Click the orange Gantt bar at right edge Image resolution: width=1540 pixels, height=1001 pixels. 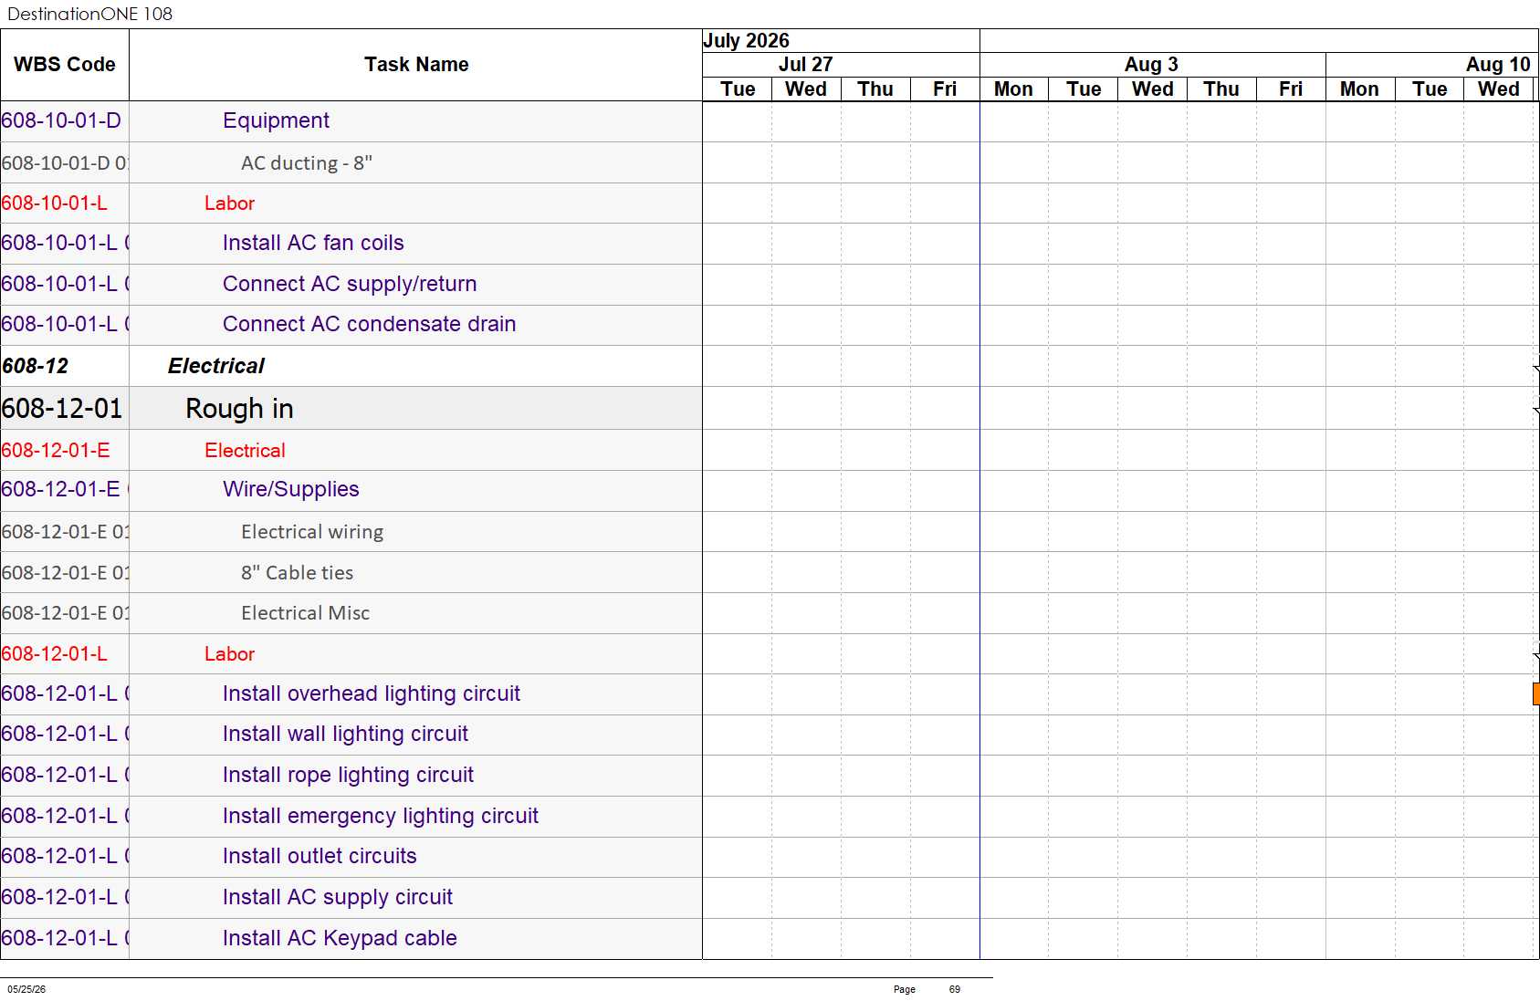1536,693
